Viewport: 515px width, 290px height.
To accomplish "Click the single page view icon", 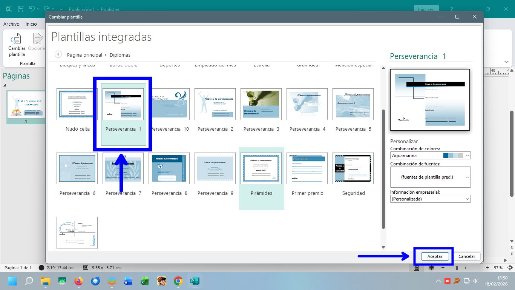I will pos(417,268).
